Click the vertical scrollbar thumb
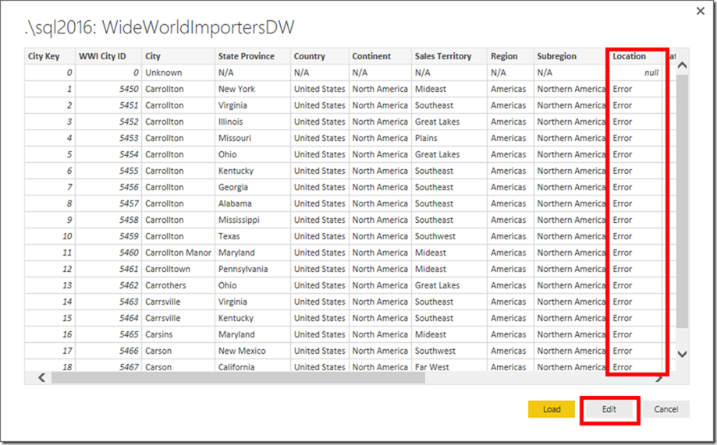 682,201
